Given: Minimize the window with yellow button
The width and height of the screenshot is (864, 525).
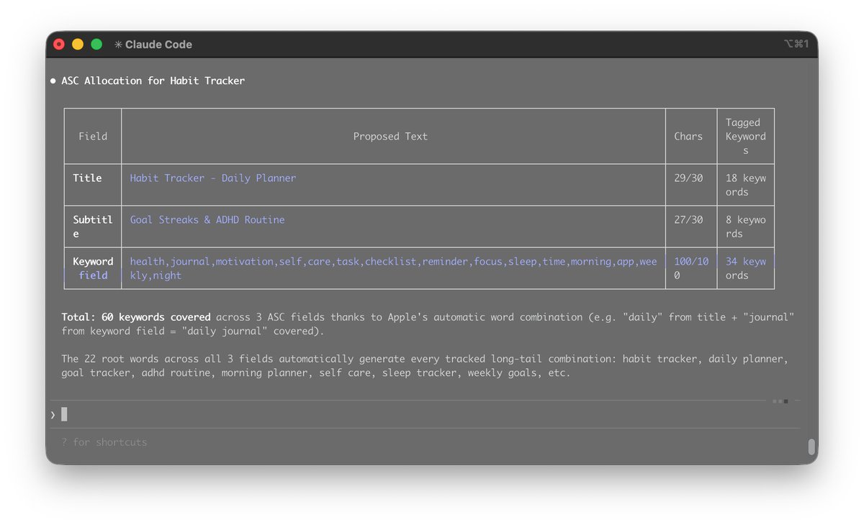Looking at the screenshot, I should pos(78,45).
